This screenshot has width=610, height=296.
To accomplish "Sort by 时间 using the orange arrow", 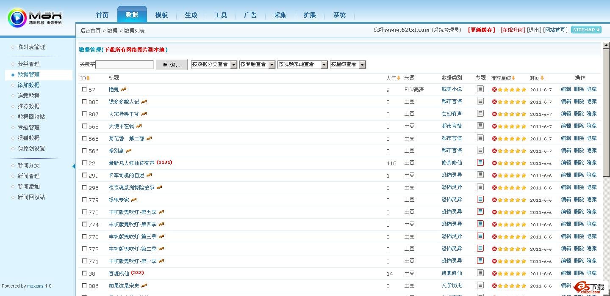I will tap(542, 78).
